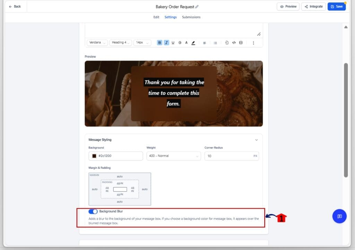The image size is (355, 250).
Task: Open more toolbar options (three dots)
Action: tap(253, 43)
